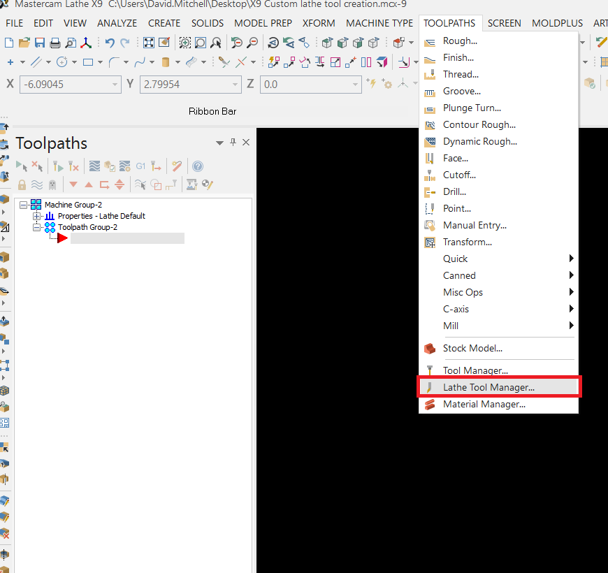
Task: Collapse Toolpath Group-2 node
Action: (36, 227)
